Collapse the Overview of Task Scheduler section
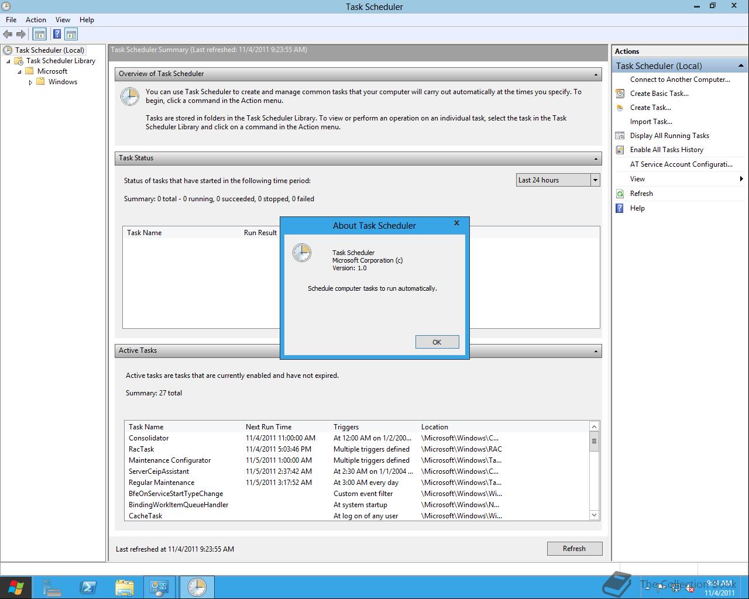The image size is (749, 599). point(596,74)
